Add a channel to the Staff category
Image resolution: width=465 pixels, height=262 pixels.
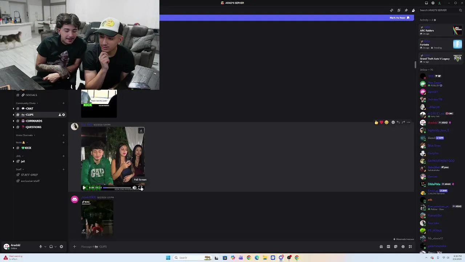[64, 169]
